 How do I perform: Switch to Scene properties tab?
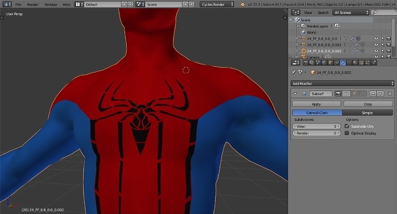coord(318,63)
